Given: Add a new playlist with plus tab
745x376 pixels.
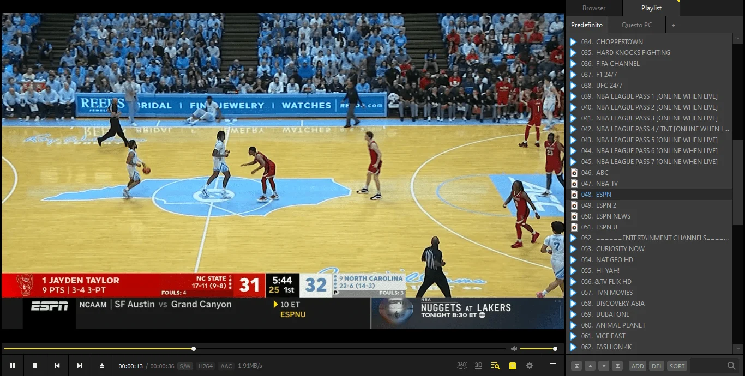Looking at the screenshot, I should pos(673,25).
